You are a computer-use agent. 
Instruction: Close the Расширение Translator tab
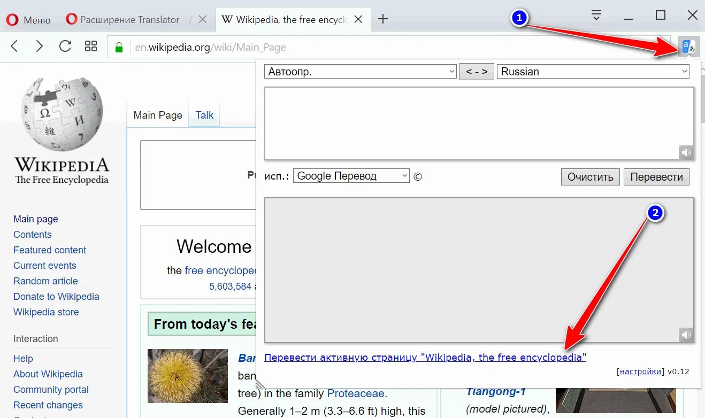203,20
